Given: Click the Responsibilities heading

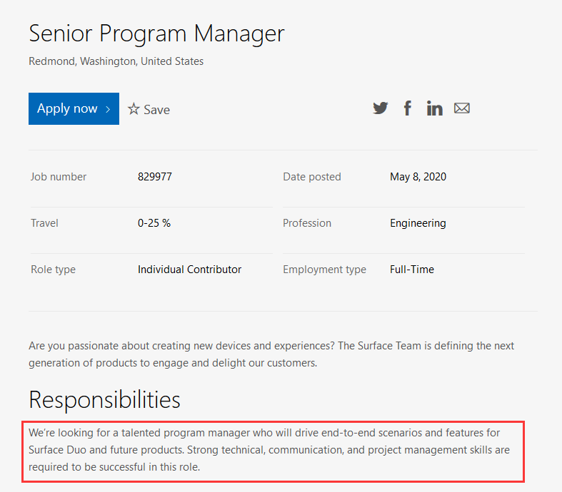Looking at the screenshot, I should tap(104, 399).
